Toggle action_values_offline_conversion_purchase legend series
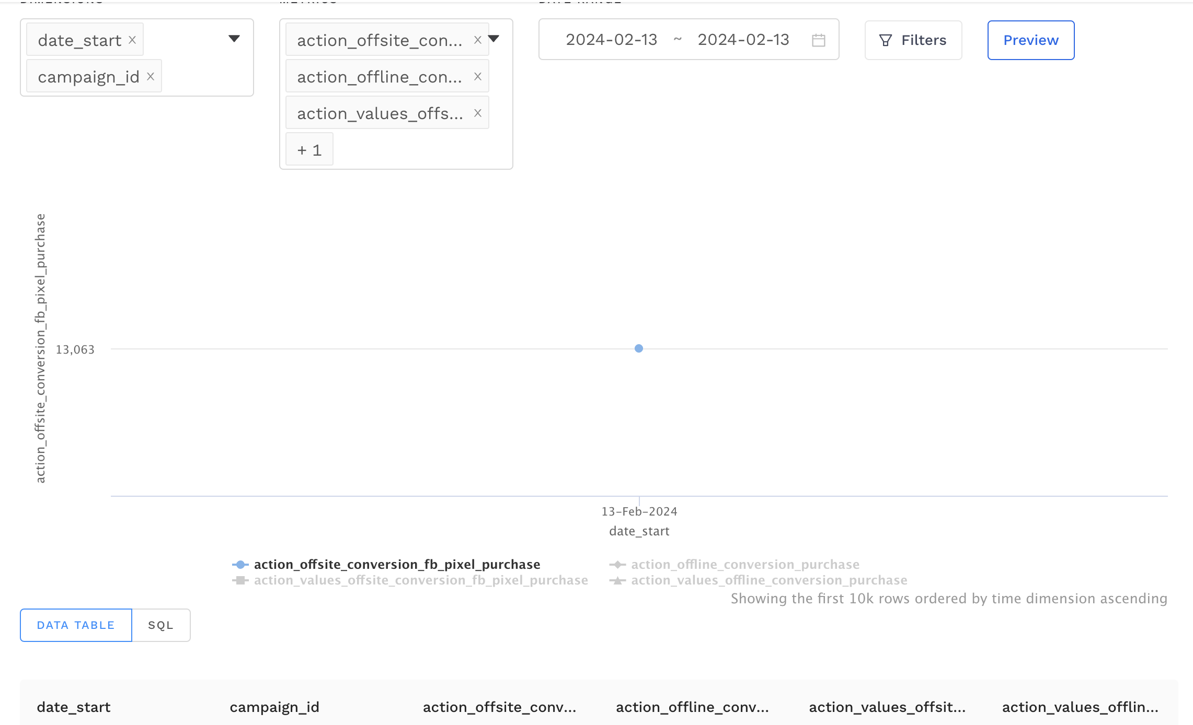This screenshot has height=725, width=1193. pyautogui.click(x=759, y=580)
